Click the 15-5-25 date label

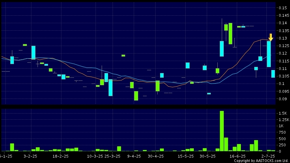point(186,156)
